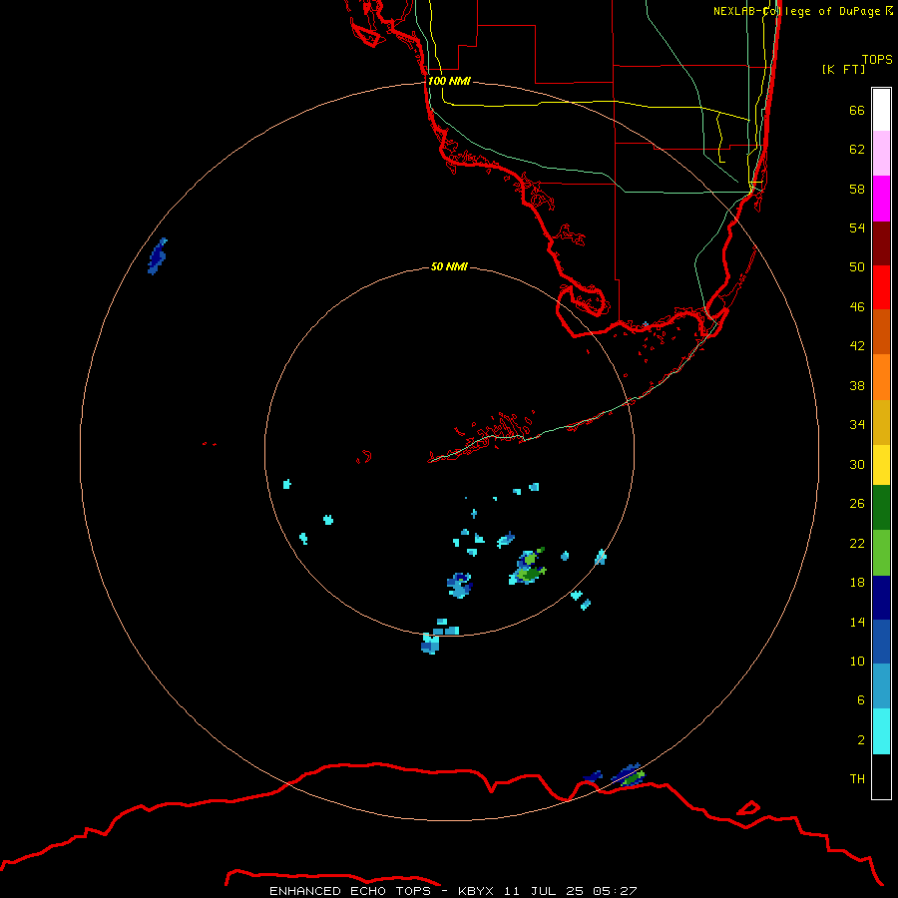Click the legend value 34
This screenshot has height=898, width=898.
point(857,425)
